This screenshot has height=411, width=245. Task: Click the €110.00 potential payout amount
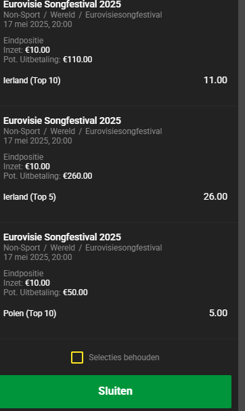click(x=78, y=60)
